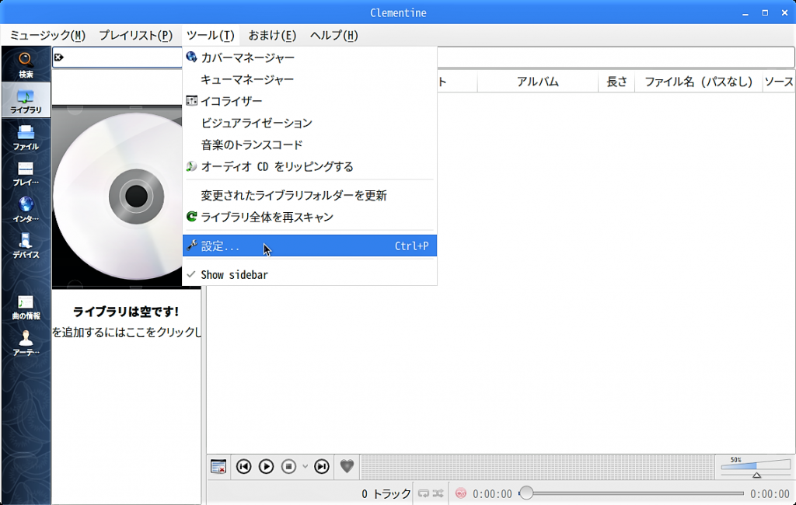The width and height of the screenshot is (796, 505).
Task: Click the CD album cover image
Action: 118,197
